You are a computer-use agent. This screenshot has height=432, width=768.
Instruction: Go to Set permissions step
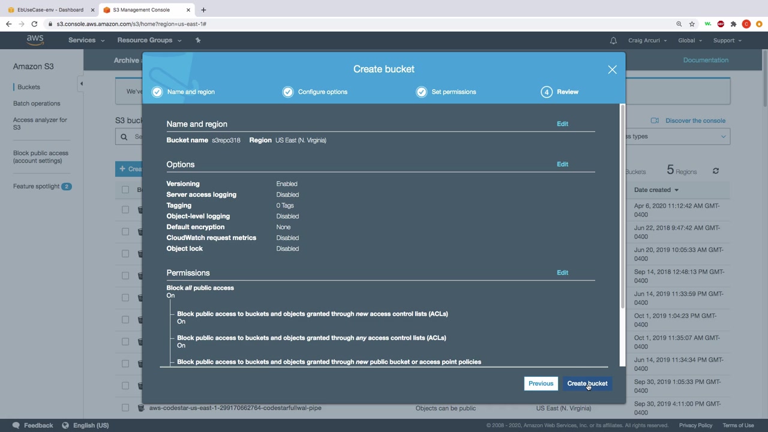click(454, 92)
